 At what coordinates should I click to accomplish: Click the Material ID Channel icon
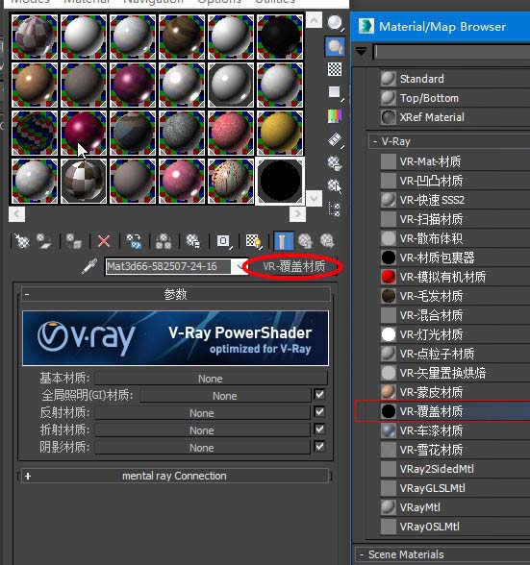[x=223, y=241]
